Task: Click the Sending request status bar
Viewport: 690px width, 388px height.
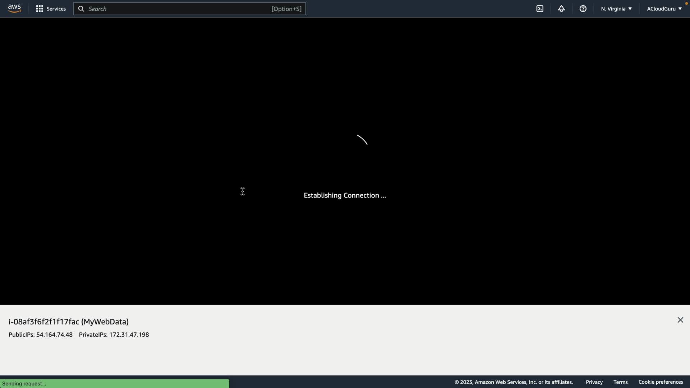Action: [114, 383]
